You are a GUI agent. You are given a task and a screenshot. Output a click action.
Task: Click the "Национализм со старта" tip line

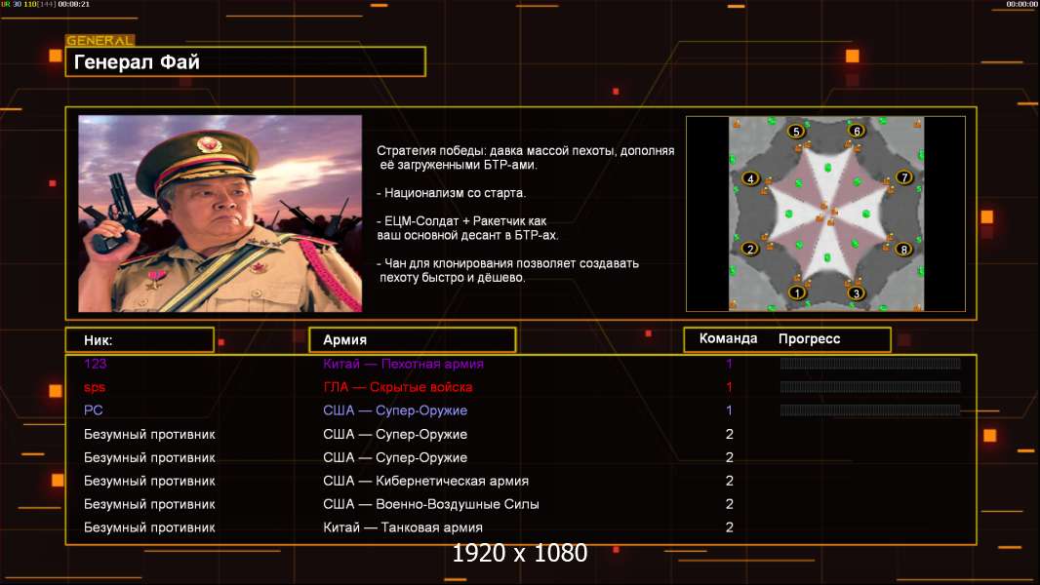click(x=451, y=193)
